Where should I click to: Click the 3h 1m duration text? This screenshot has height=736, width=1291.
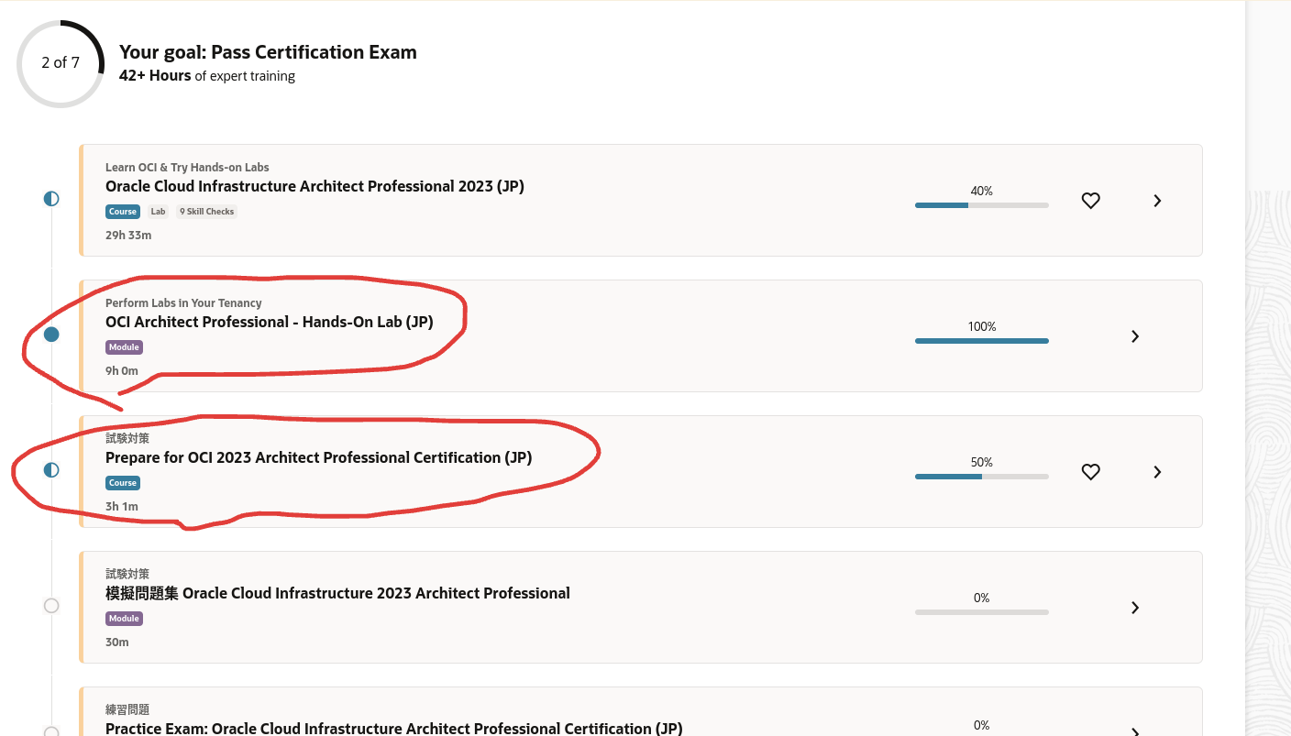(122, 507)
